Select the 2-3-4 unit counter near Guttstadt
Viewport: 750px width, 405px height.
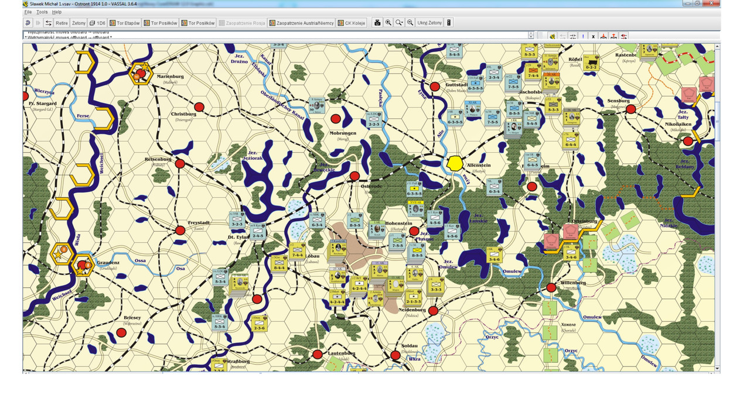(x=493, y=73)
